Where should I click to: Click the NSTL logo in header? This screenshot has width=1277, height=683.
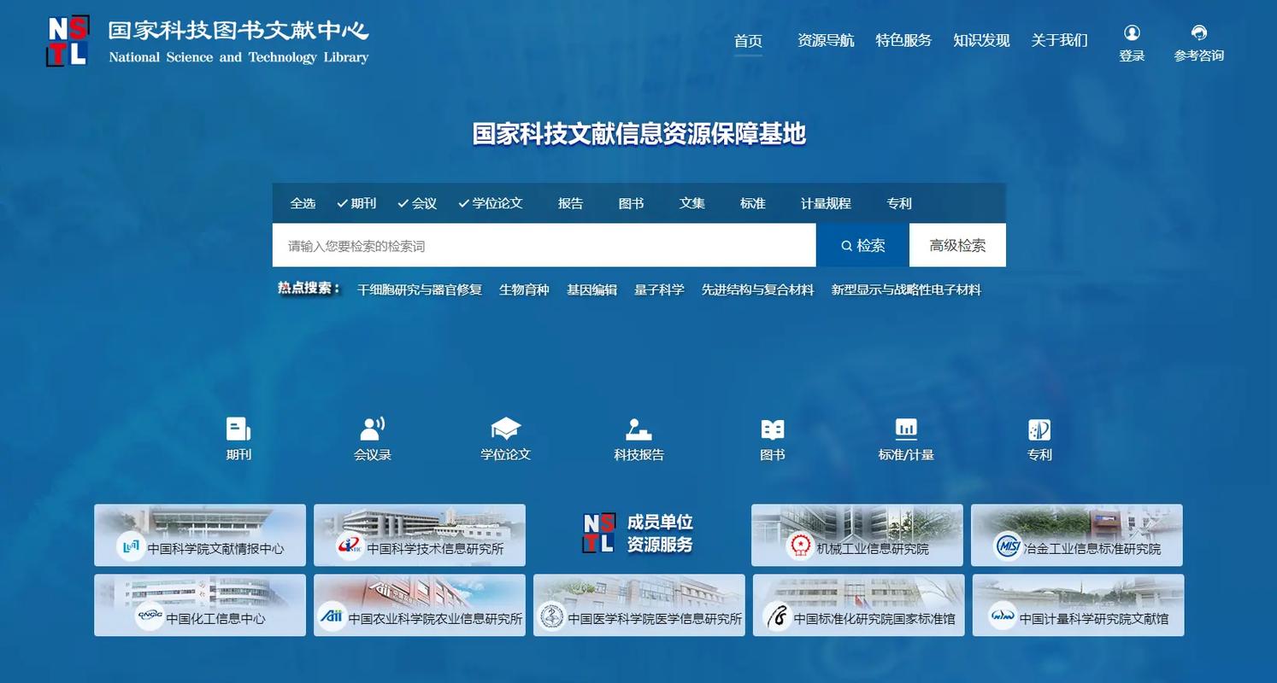pos(68,41)
